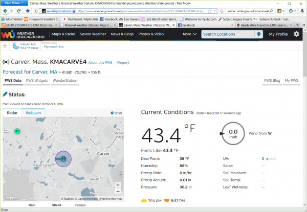Select the Radar tab on map panel
The width and height of the screenshot is (307, 212).
(x=12, y=113)
